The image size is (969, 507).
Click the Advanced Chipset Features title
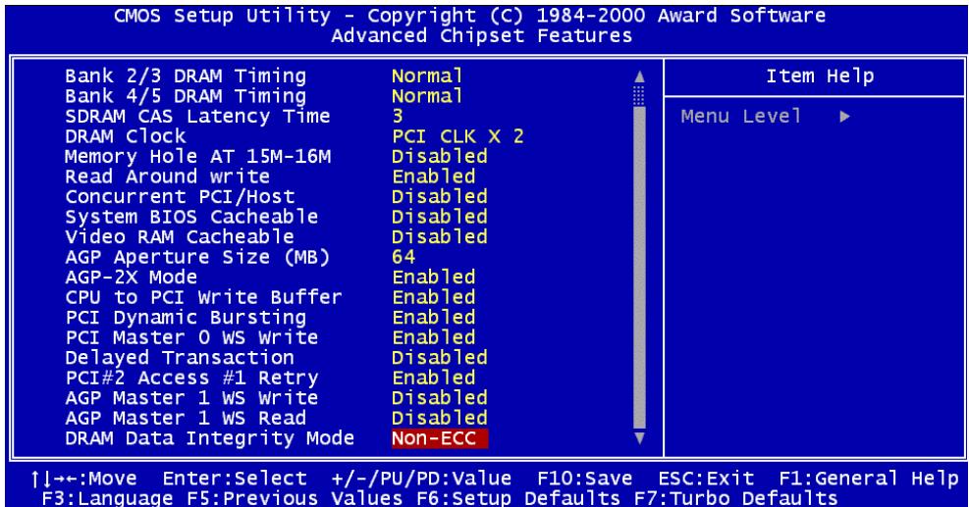[x=482, y=36]
